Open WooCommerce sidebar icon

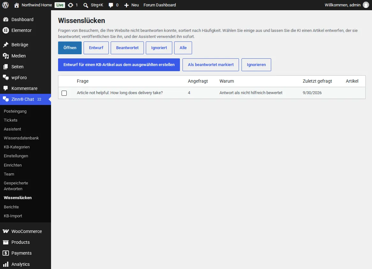point(6,231)
